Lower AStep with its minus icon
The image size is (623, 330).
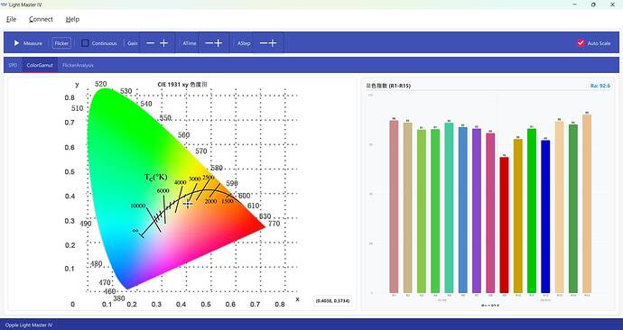[x=264, y=43]
